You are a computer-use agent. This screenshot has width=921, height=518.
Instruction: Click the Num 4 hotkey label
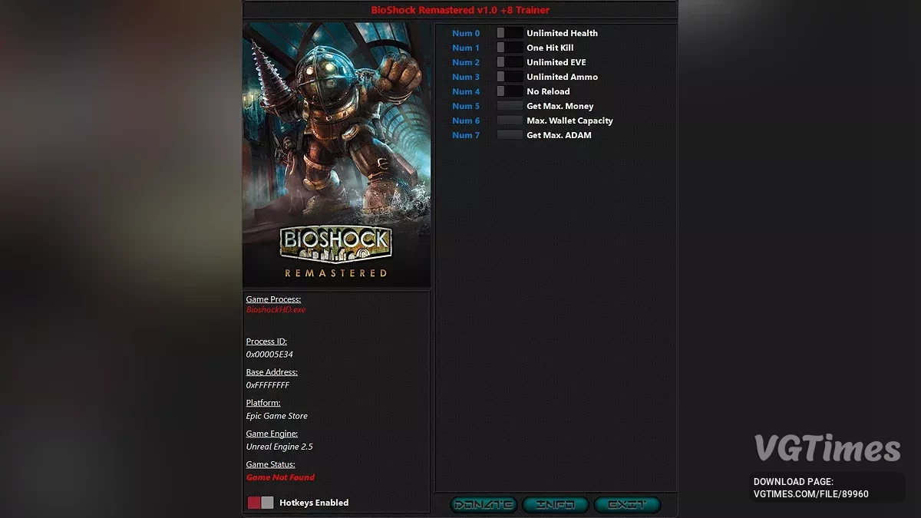pos(466,91)
